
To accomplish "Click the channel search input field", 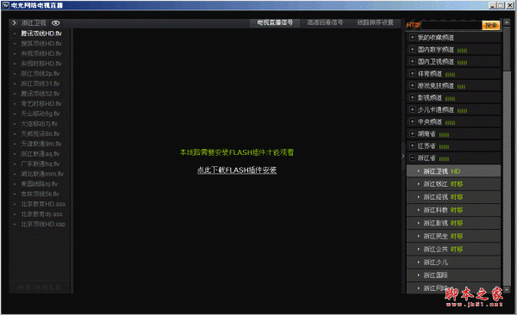I will [x=452, y=25].
